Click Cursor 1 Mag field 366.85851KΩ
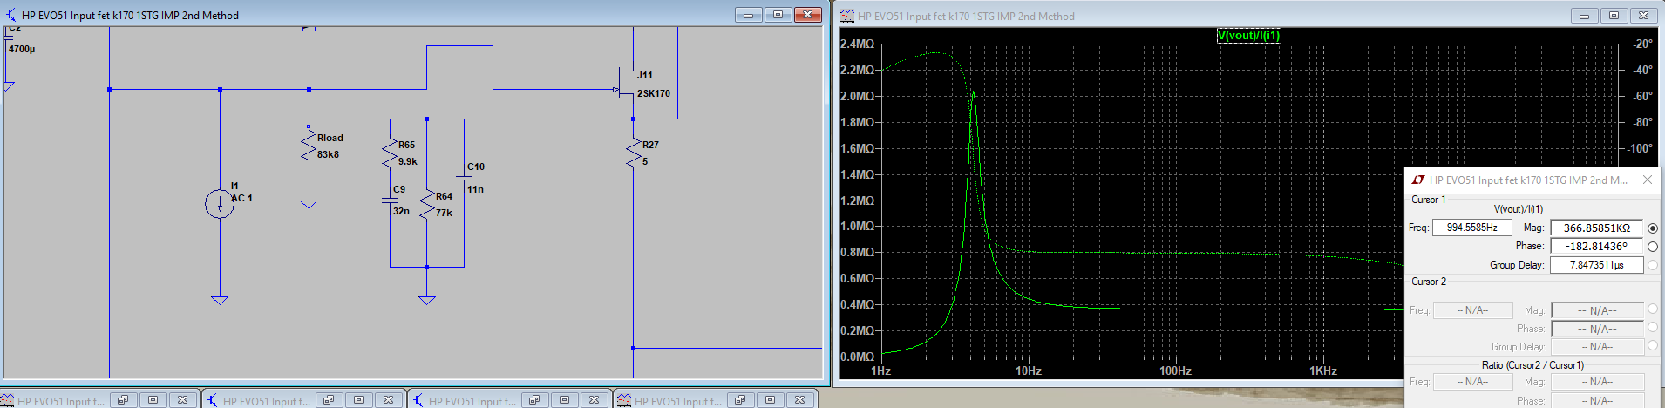 [x=1596, y=228]
